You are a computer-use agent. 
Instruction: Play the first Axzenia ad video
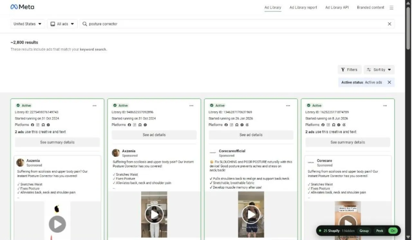coord(57,224)
